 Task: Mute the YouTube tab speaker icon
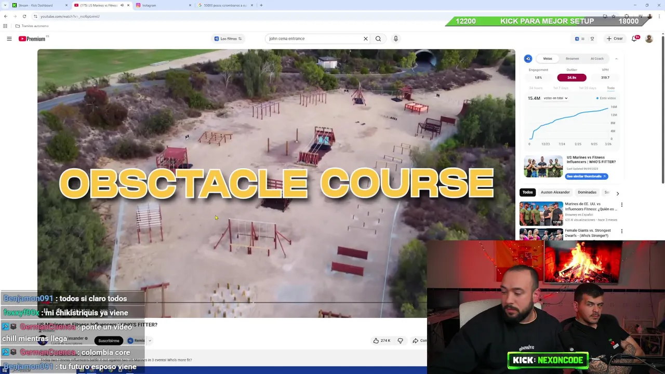point(122,5)
